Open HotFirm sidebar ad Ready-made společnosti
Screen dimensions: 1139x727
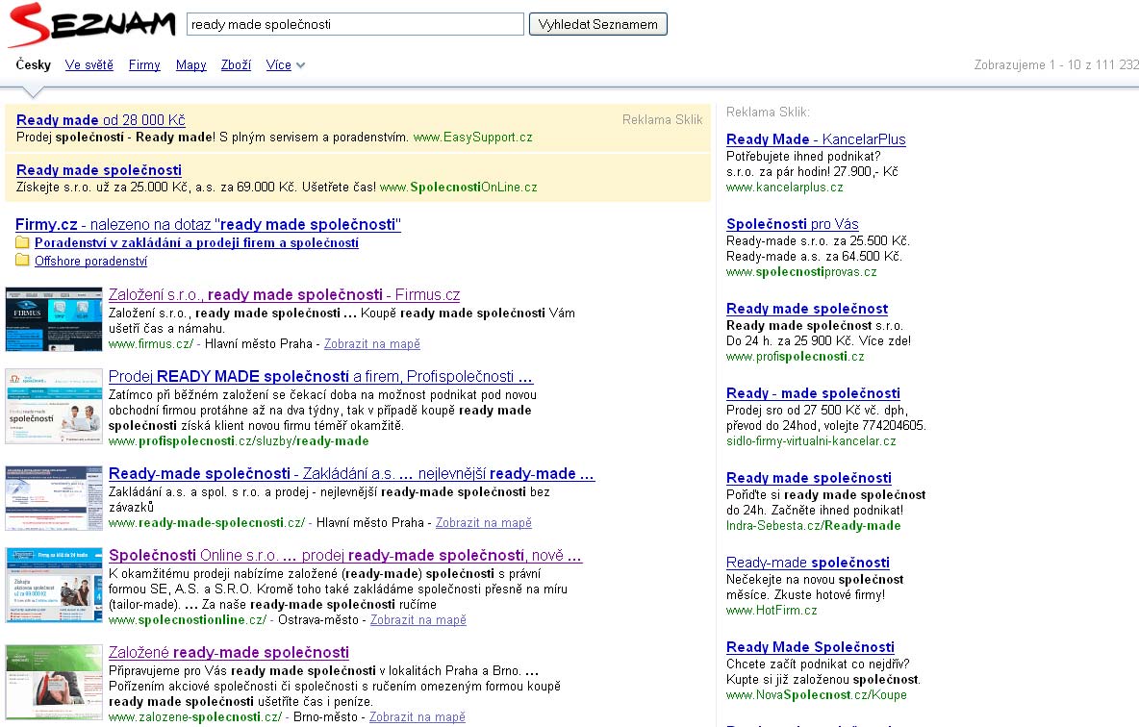808,563
